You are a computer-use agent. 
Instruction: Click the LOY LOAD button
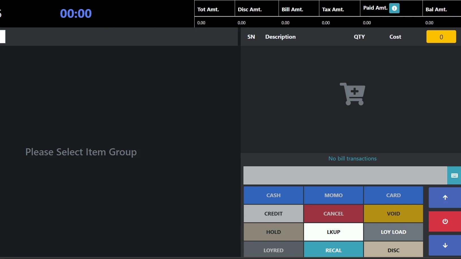click(393, 232)
